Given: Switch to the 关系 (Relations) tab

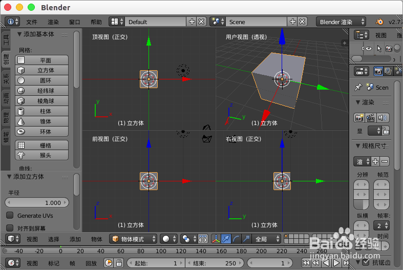Looking at the screenshot, I should click(x=6, y=79).
